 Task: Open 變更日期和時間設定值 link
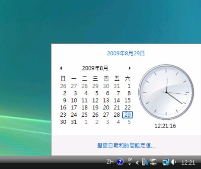click(x=126, y=146)
